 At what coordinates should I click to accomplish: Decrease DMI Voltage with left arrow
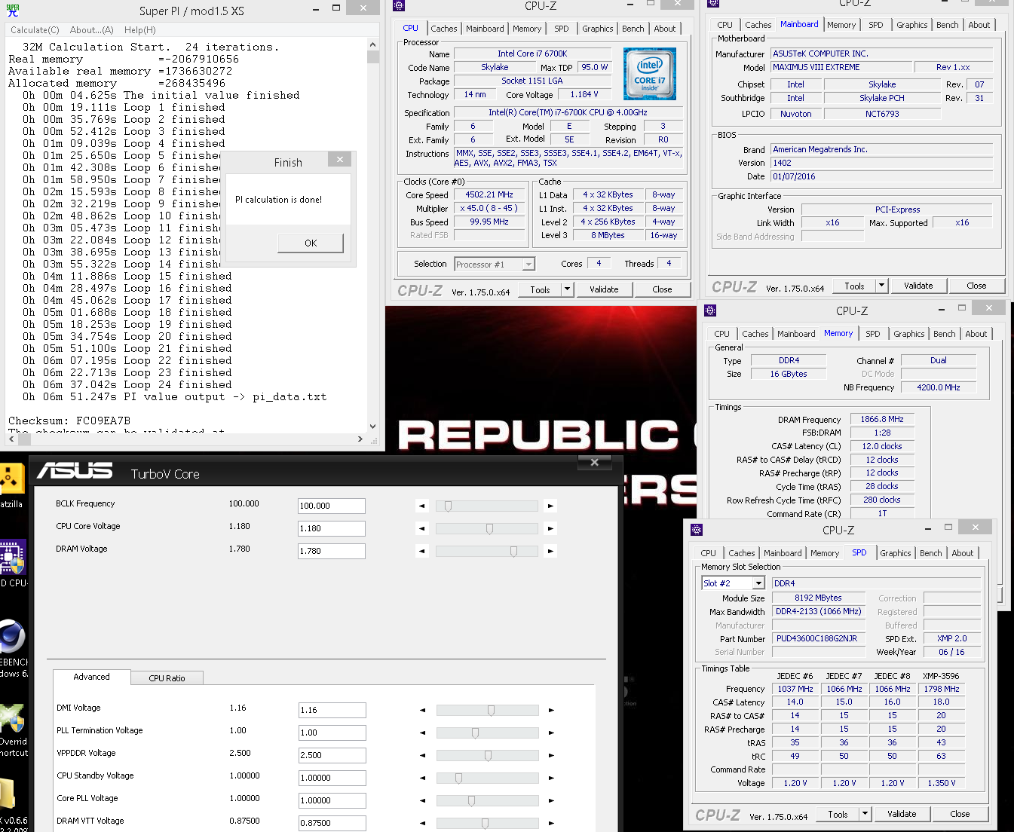pyautogui.click(x=422, y=710)
